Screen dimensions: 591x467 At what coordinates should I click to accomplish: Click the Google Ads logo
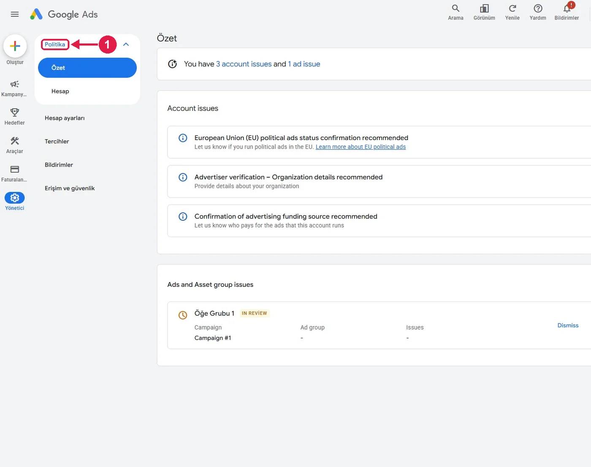(x=64, y=14)
